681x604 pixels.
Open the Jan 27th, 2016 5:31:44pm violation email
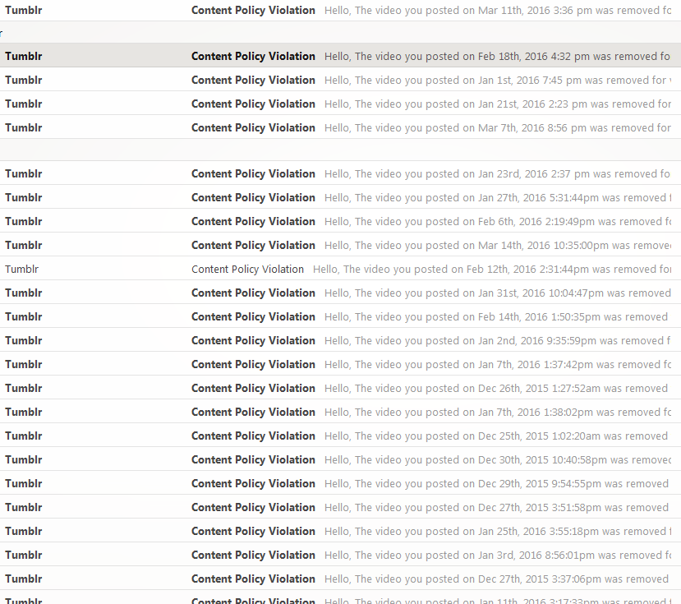point(340,197)
